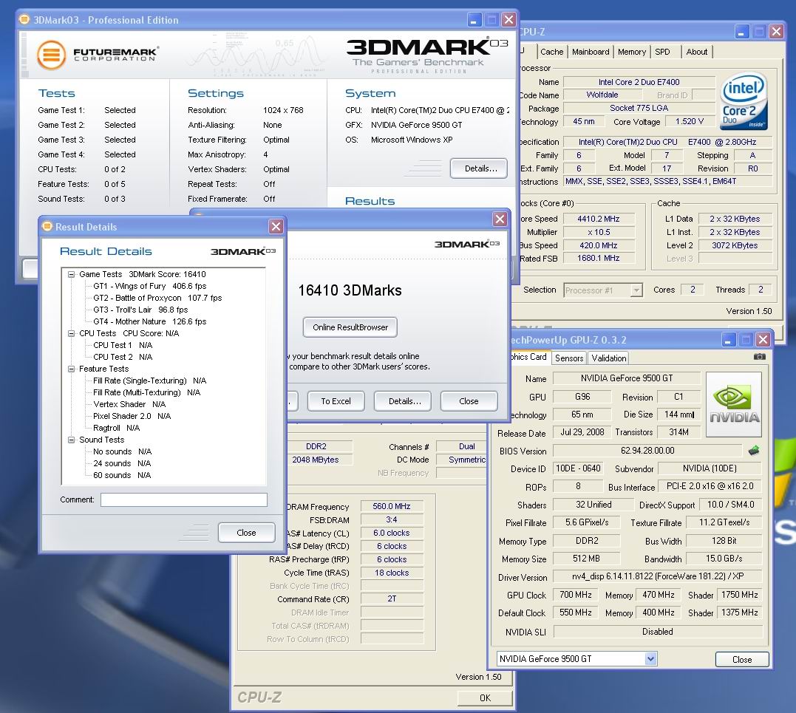Click OK in the CPU-Z memory window
The width and height of the screenshot is (796, 713).
pyautogui.click(x=485, y=697)
